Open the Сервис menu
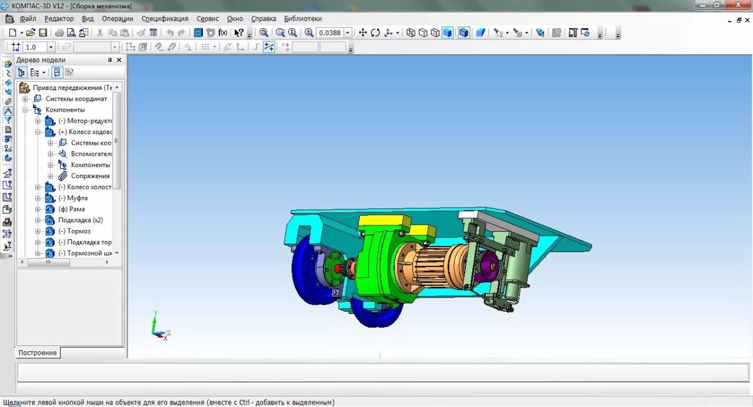 coord(208,19)
